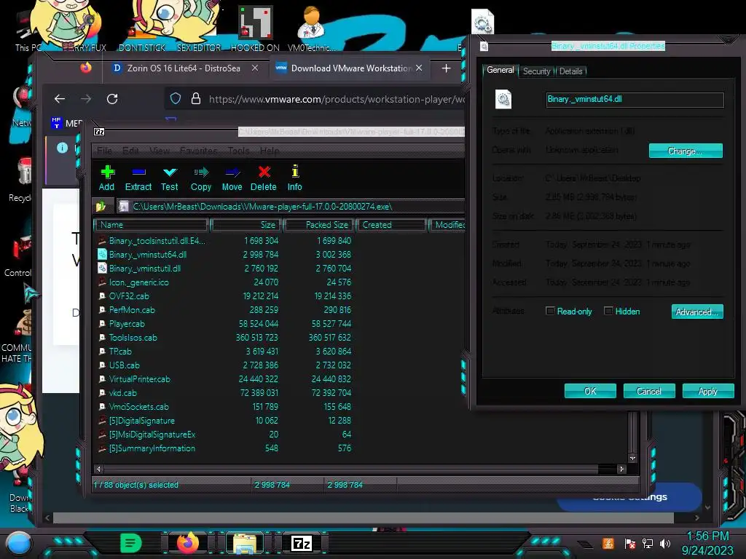Open the Edit menu in 7-Zip
Screen dimensions: 746x559
[130, 151]
